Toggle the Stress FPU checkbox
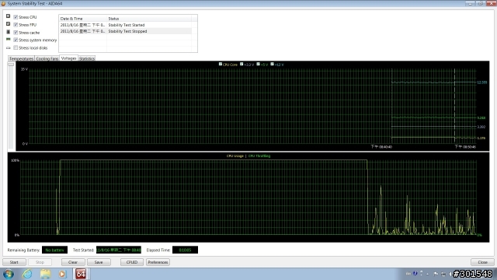 pos(16,25)
